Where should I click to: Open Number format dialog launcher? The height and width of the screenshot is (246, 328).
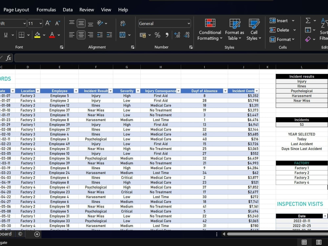(x=191, y=47)
